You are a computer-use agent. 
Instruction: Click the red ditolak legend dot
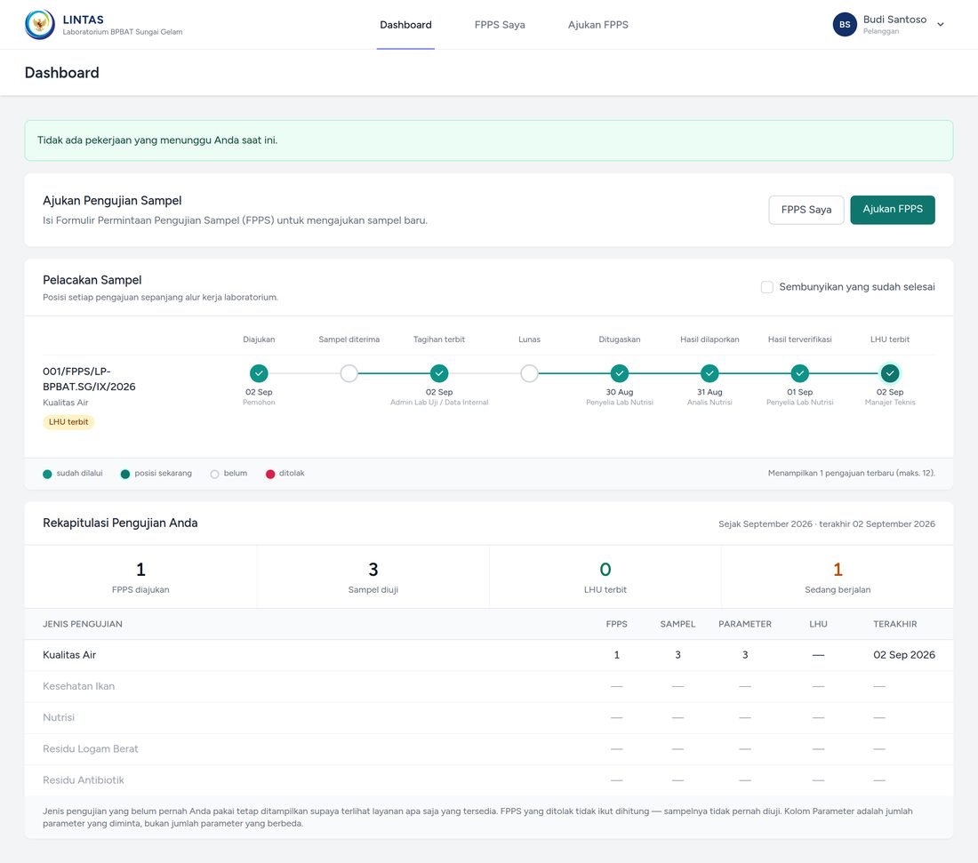tap(270, 474)
